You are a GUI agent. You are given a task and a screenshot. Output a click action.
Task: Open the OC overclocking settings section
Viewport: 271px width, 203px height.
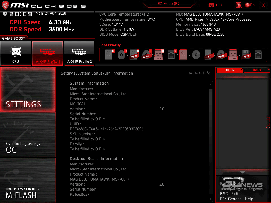pyautogui.click(x=28, y=135)
